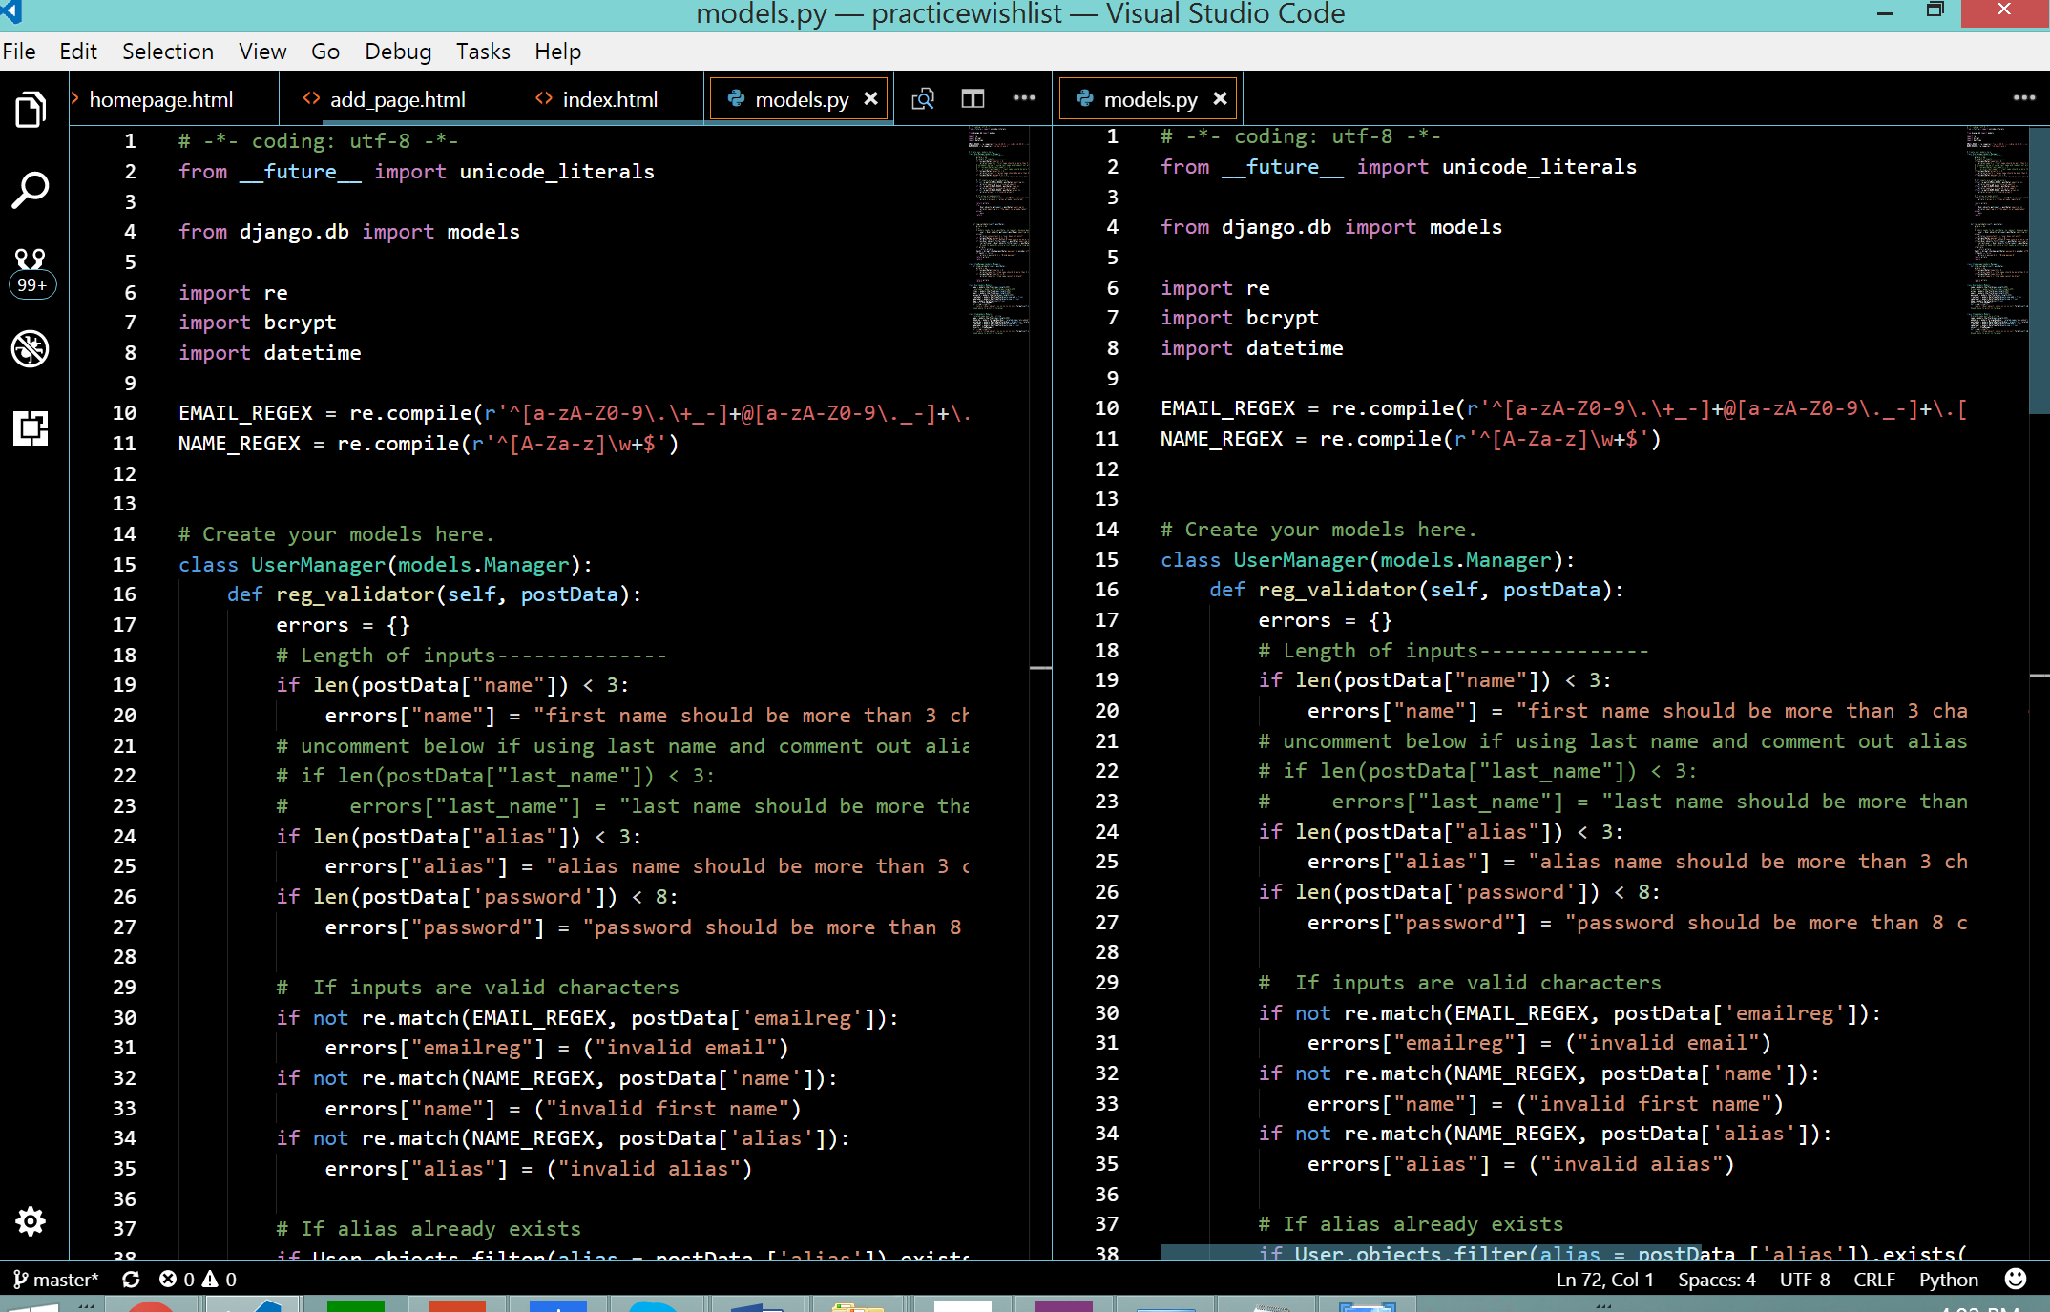
Task: Open the Debug menu
Action: point(398,52)
